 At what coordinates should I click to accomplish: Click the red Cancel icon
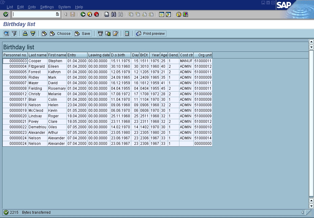97,14
